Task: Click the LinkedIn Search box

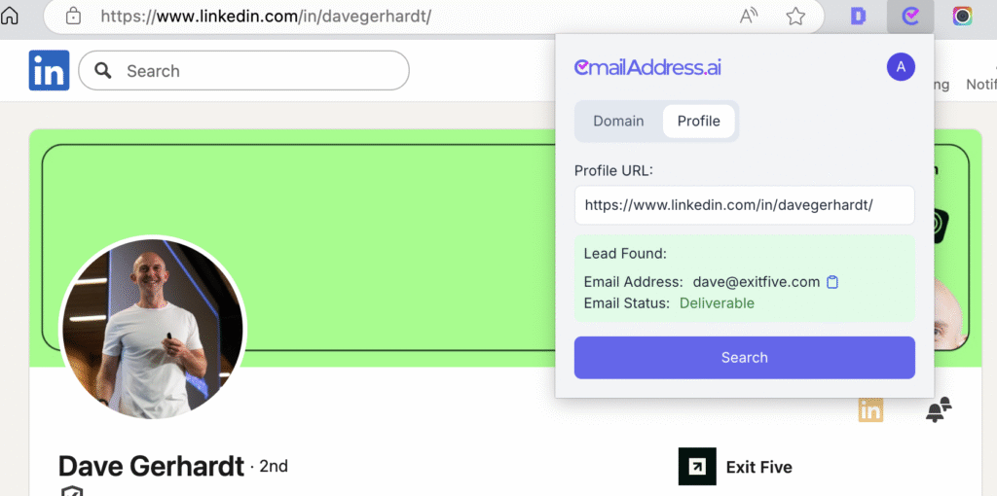Action: tap(243, 70)
